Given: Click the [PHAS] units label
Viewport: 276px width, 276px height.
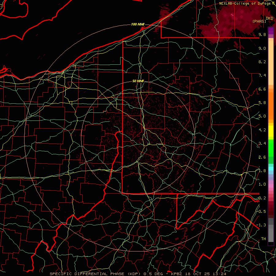Looking at the screenshot, I should coord(259,21).
